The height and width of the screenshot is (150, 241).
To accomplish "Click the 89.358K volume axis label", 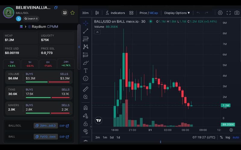I will (228, 124).
